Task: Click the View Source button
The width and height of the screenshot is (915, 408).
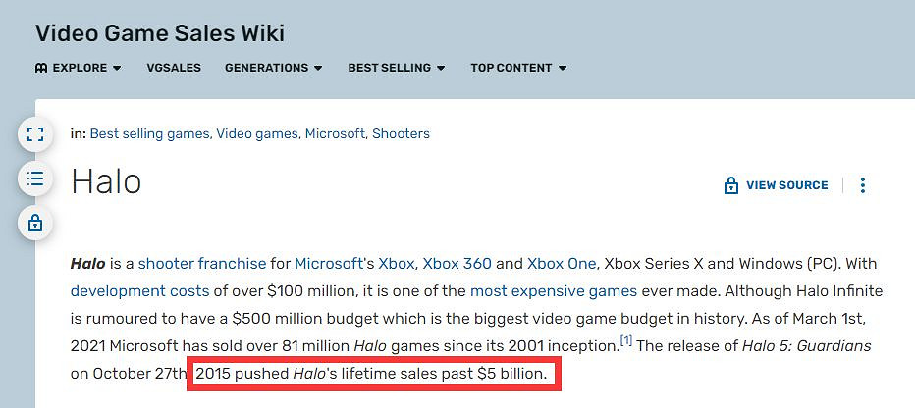Action: 786,185
